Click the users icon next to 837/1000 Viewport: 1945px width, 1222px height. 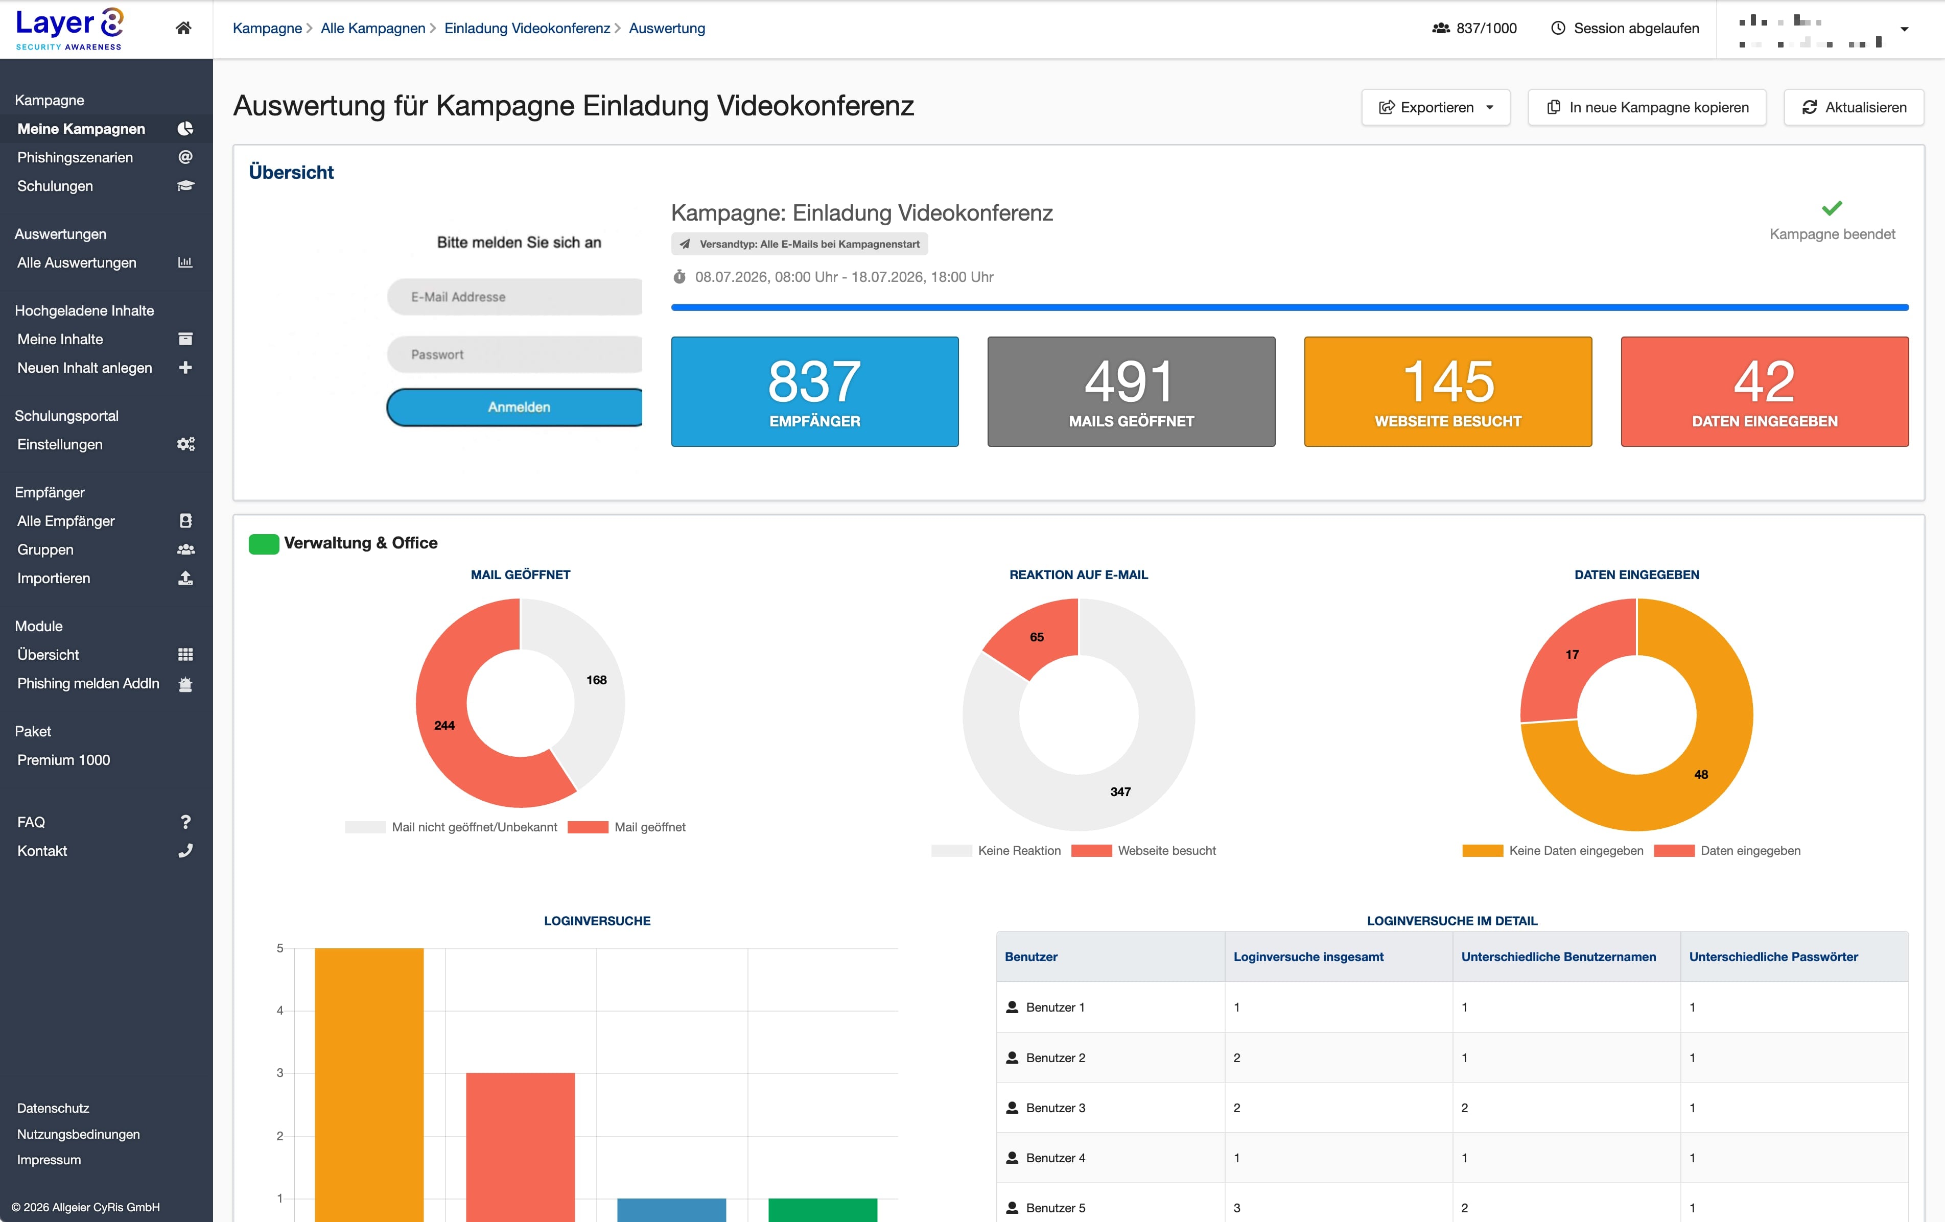click(x=1441, y=28)
